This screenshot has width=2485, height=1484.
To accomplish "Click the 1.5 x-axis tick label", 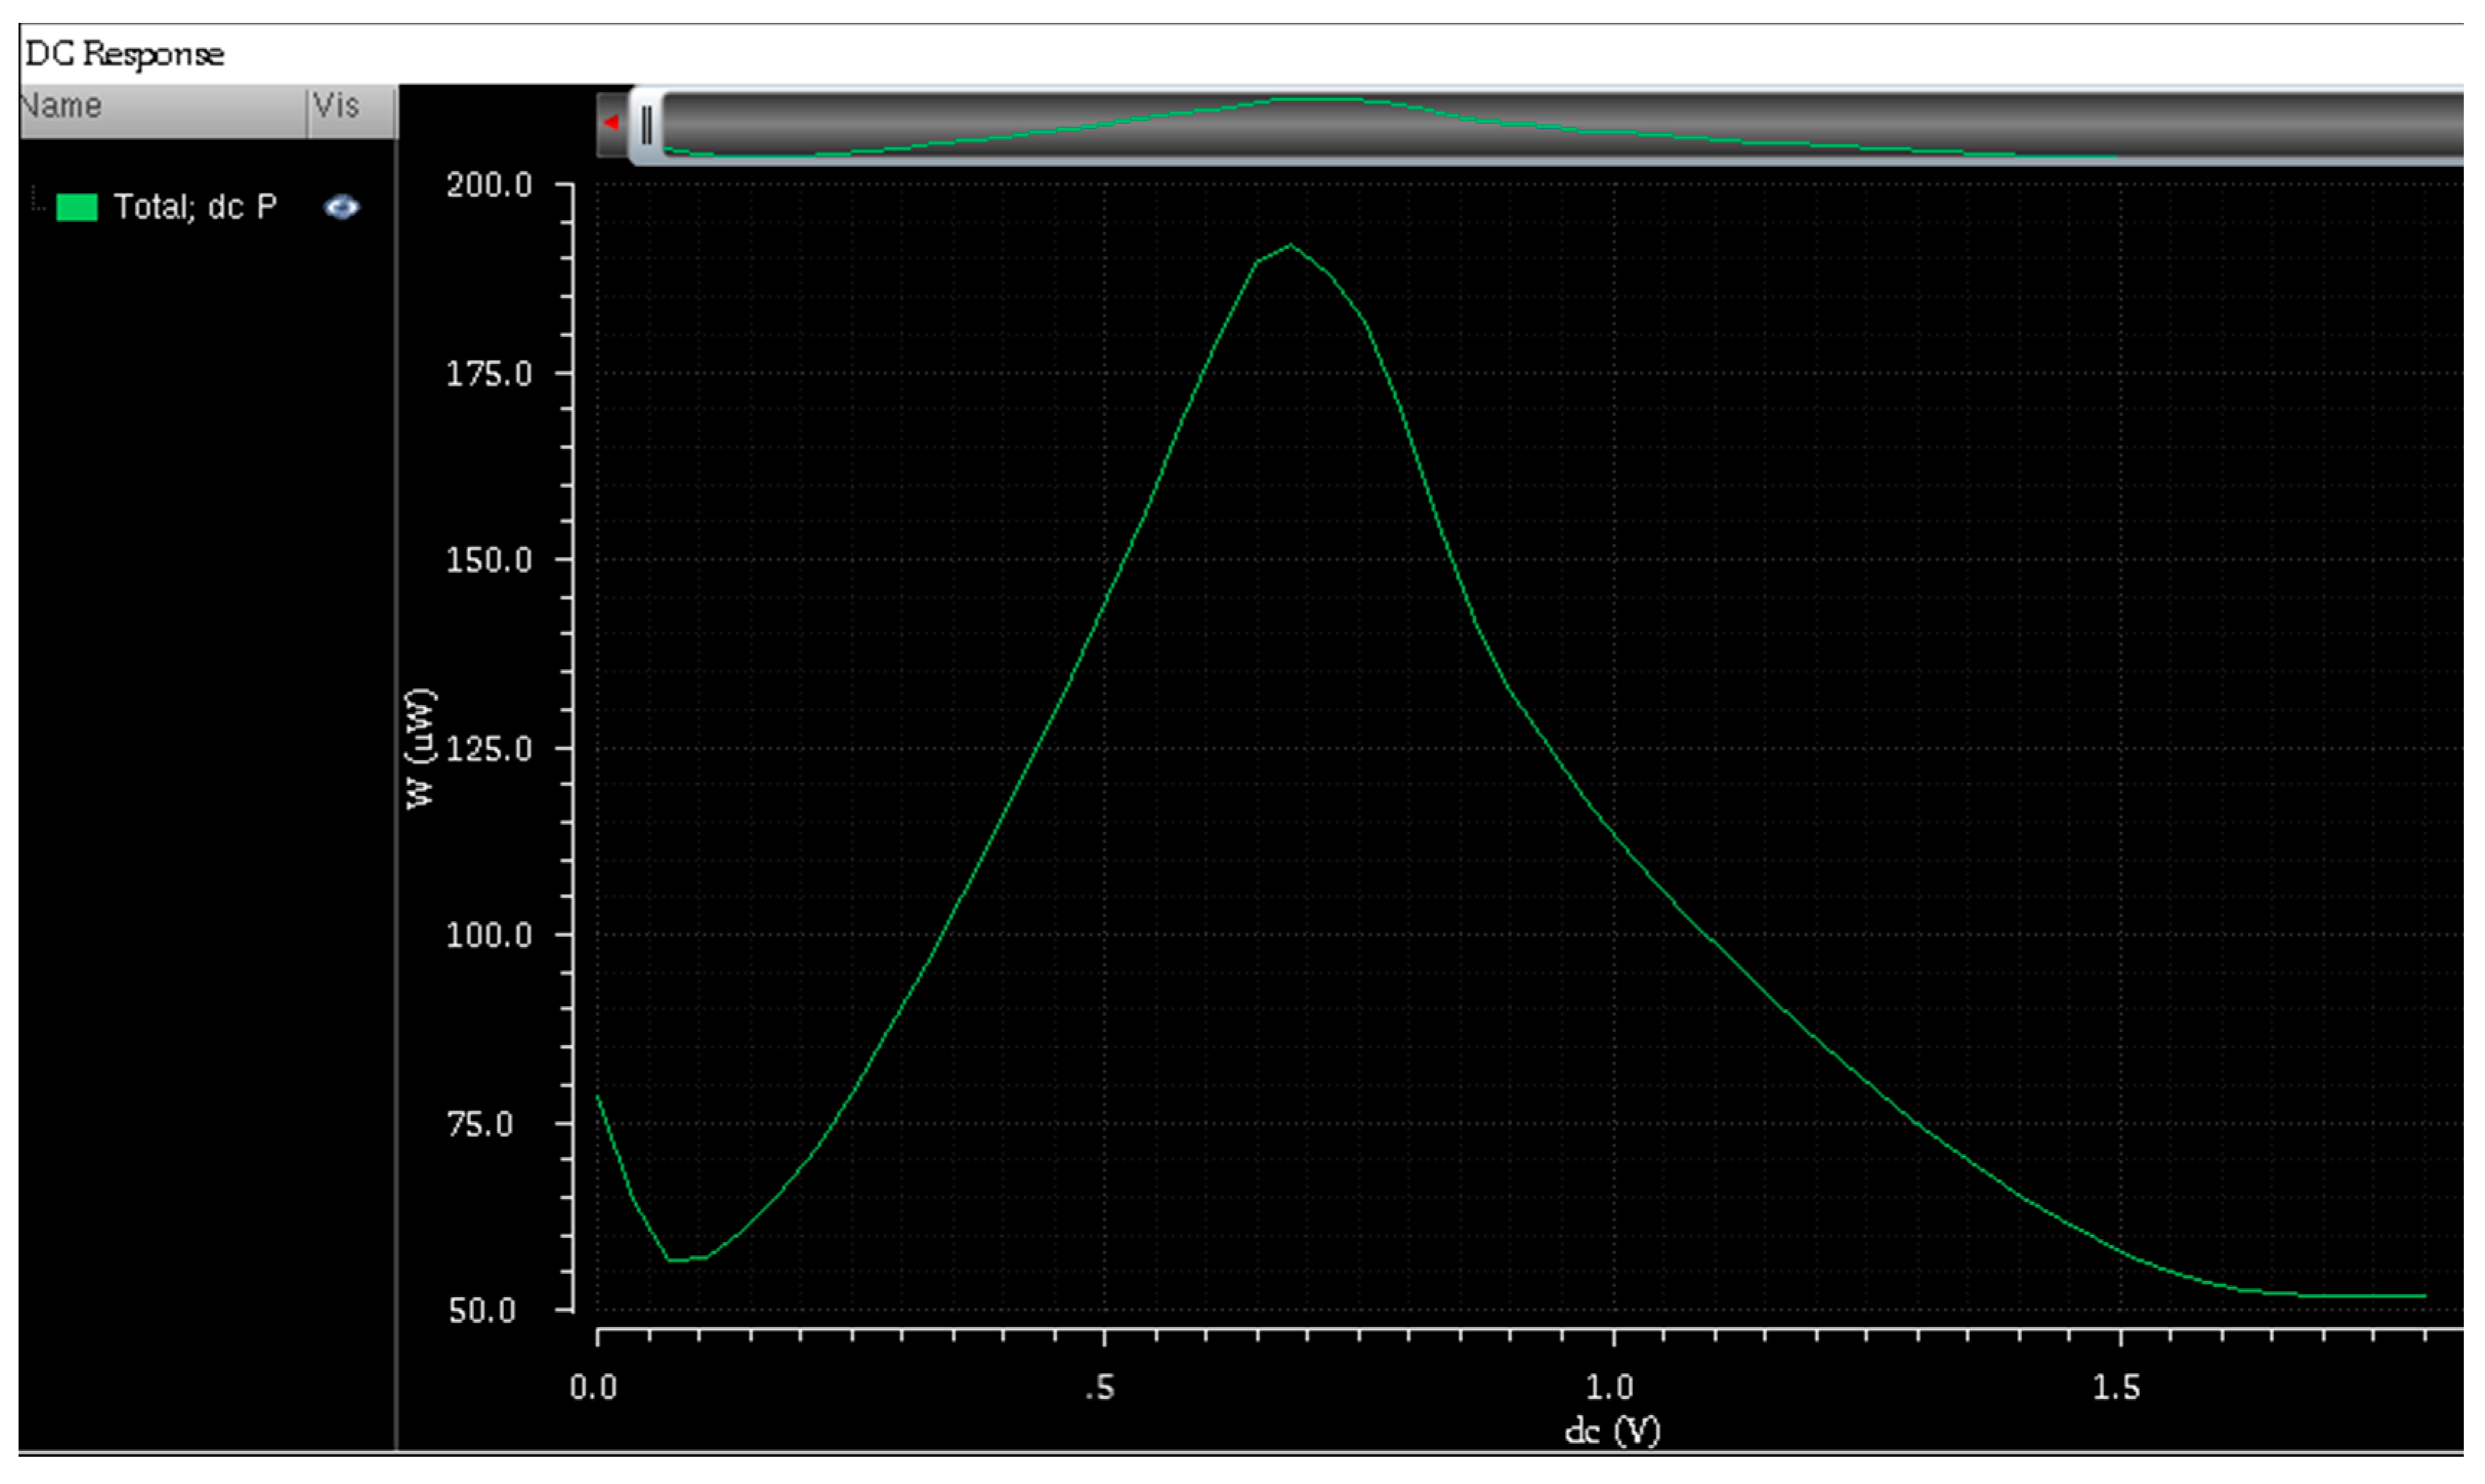I will pyautogui.click(x=2117, y=1387).
